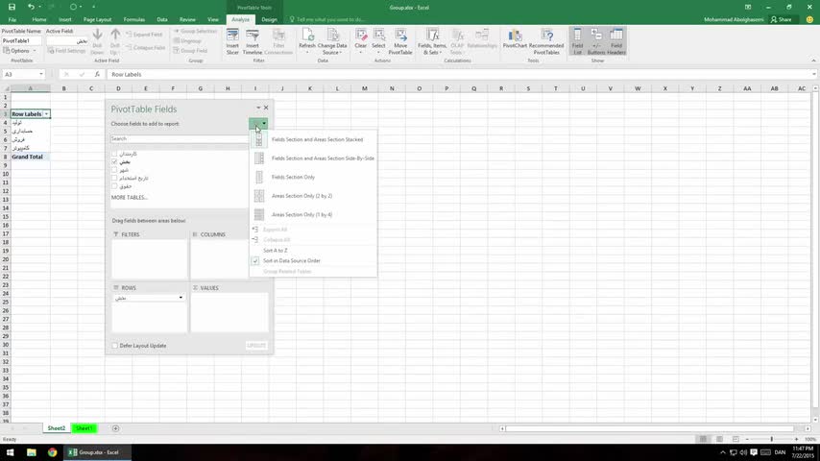Open the بخش field dropdown in ROWS area
The height and width of the screenshot is (461, 820).
click(181, 298)
